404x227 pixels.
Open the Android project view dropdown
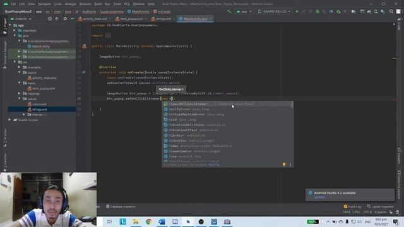21,19
